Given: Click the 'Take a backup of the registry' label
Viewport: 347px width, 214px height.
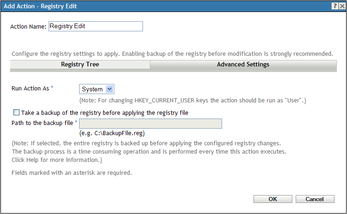Looking at the screenshot, I should click(105, 112).
